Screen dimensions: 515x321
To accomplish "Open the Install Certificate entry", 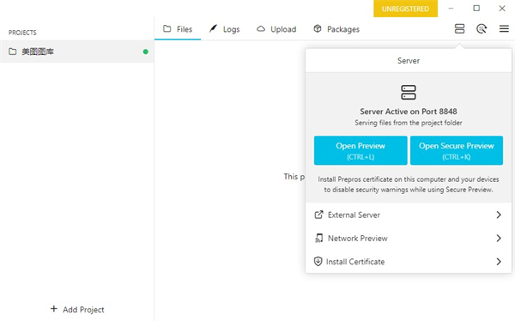I will pyautogui.click(x=409, y=262).
